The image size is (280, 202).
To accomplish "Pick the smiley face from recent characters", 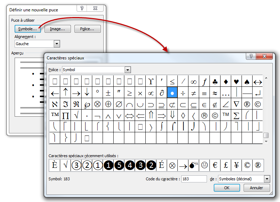I will (204, 165).
